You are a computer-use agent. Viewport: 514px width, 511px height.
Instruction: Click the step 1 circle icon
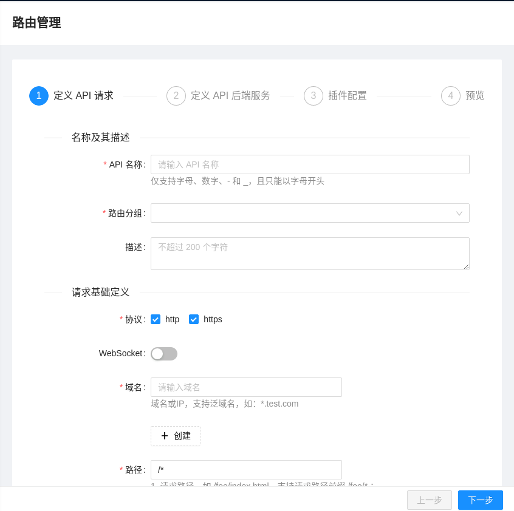[x=39, y=96]
